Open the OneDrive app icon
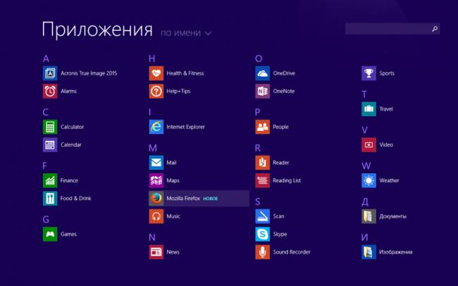This screenshot has width=458, height=286. pos(262,73)
